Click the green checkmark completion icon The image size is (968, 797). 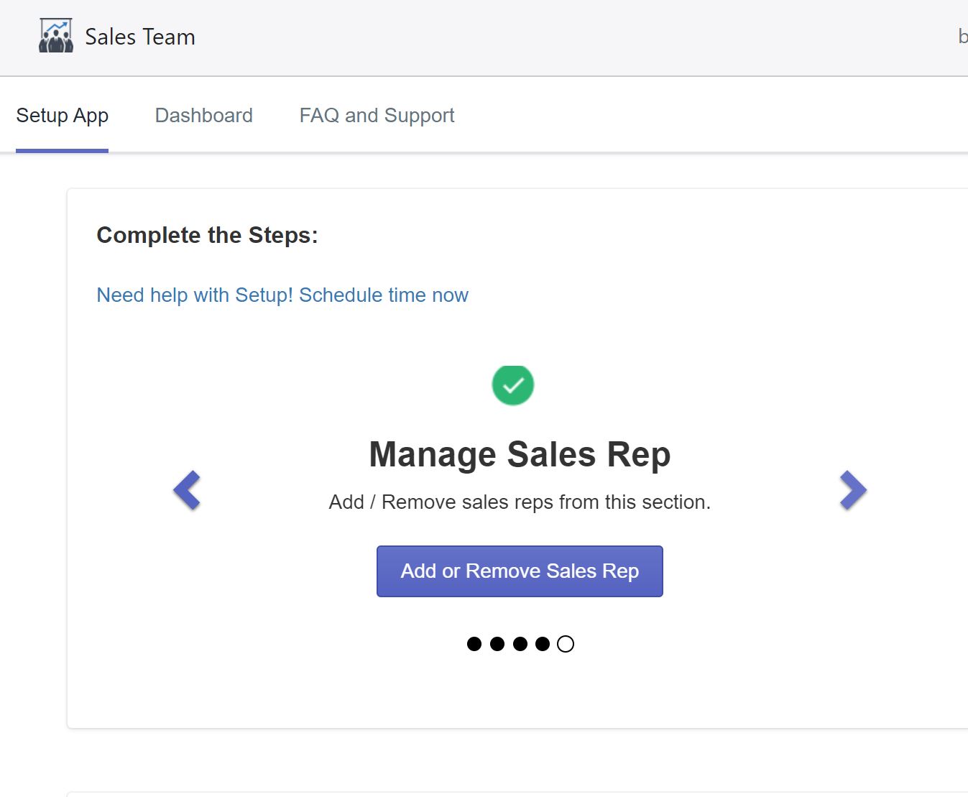click(x=512, y=385)
